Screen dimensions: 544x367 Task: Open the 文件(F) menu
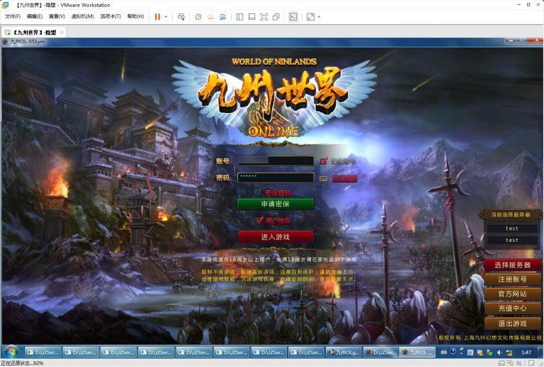point(13,17)
